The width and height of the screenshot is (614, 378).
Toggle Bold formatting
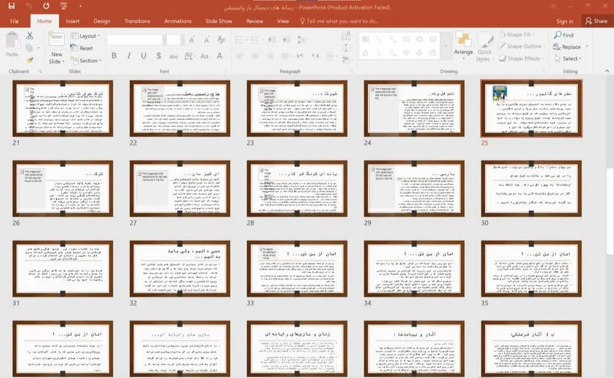click(114, 55)
